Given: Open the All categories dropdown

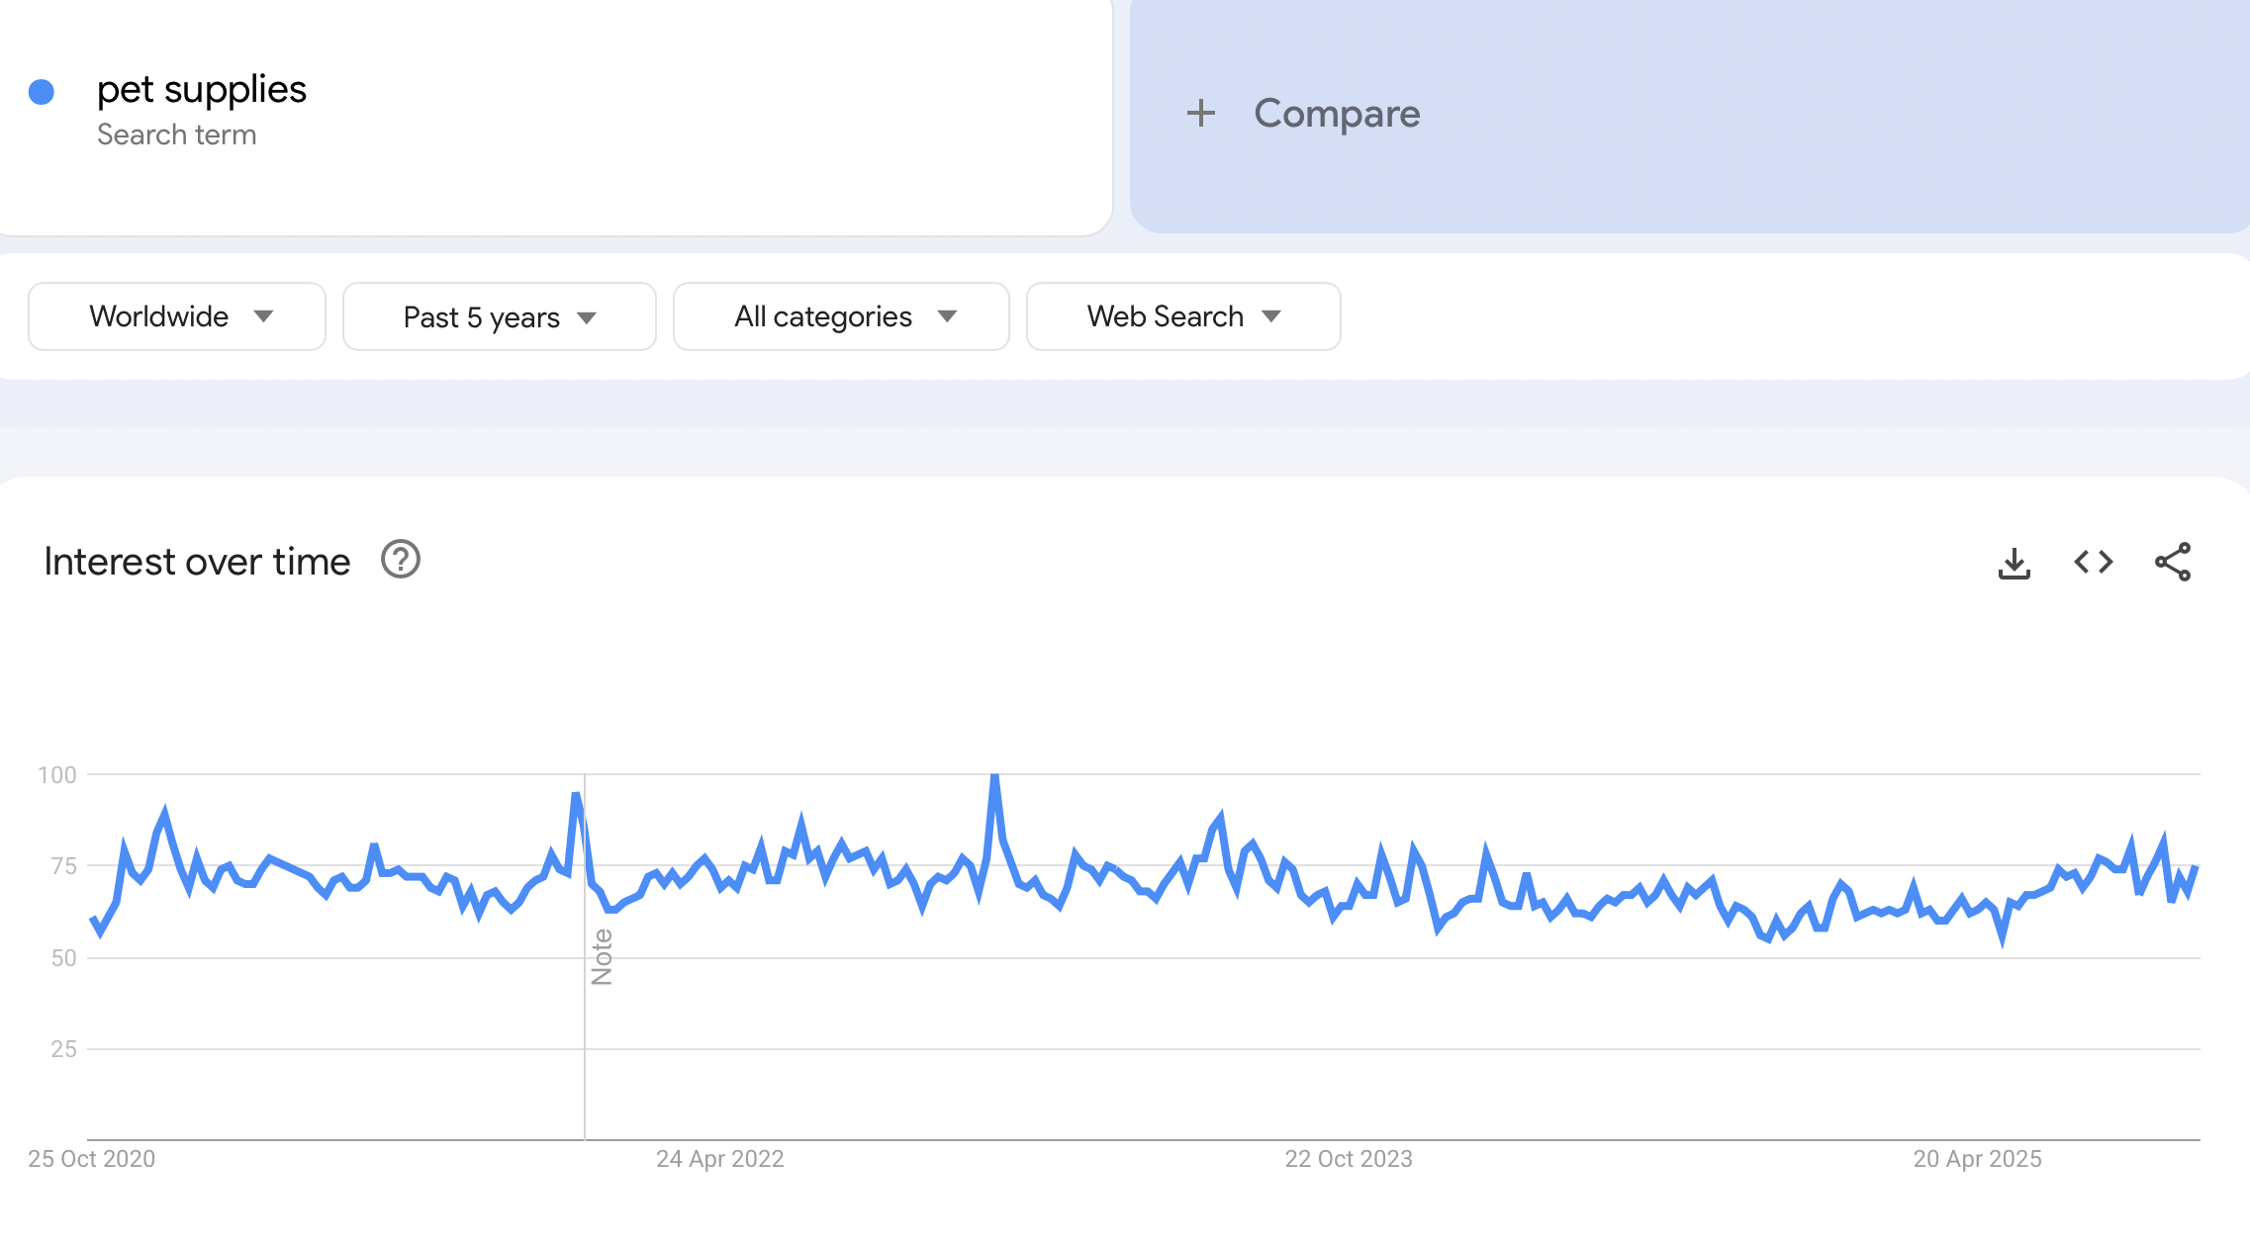Looking at the screenshot, I should click(841, 316).
